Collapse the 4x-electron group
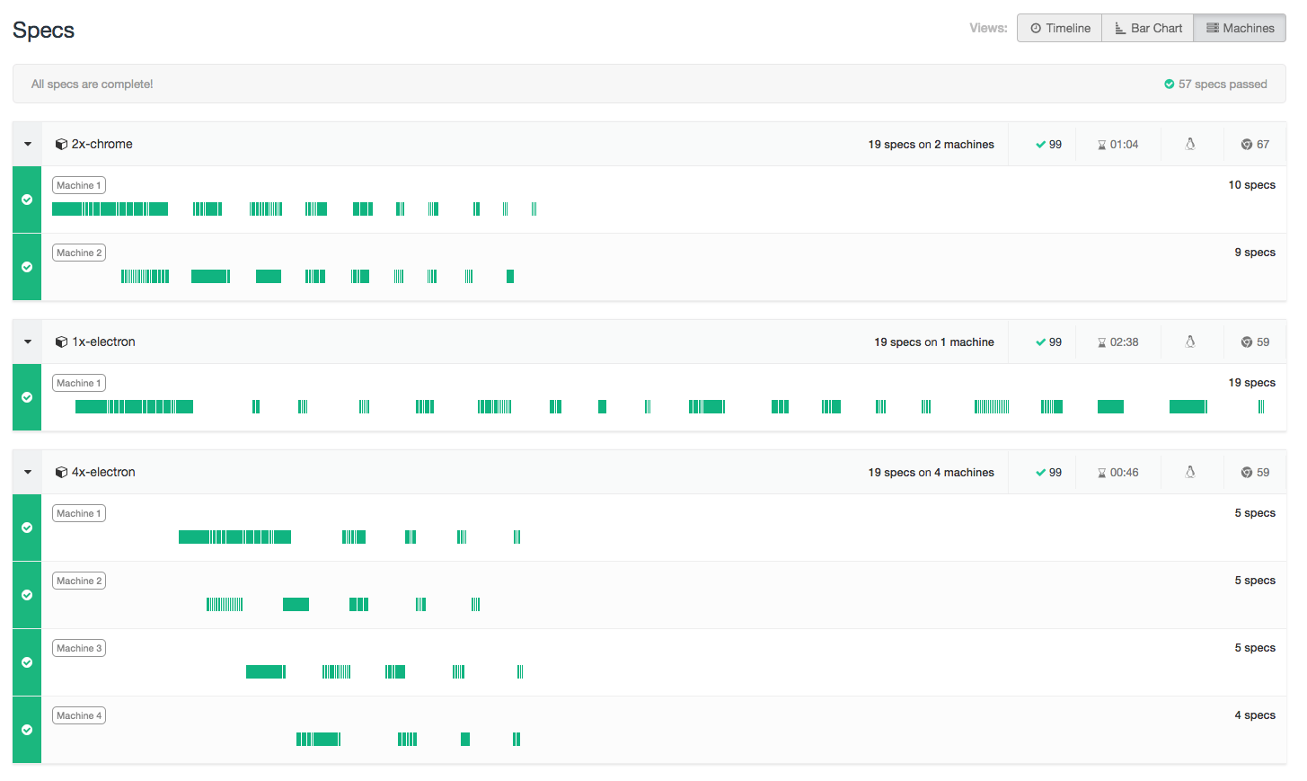The width and height of the screenshot is (1307, 781). (28, 473)
